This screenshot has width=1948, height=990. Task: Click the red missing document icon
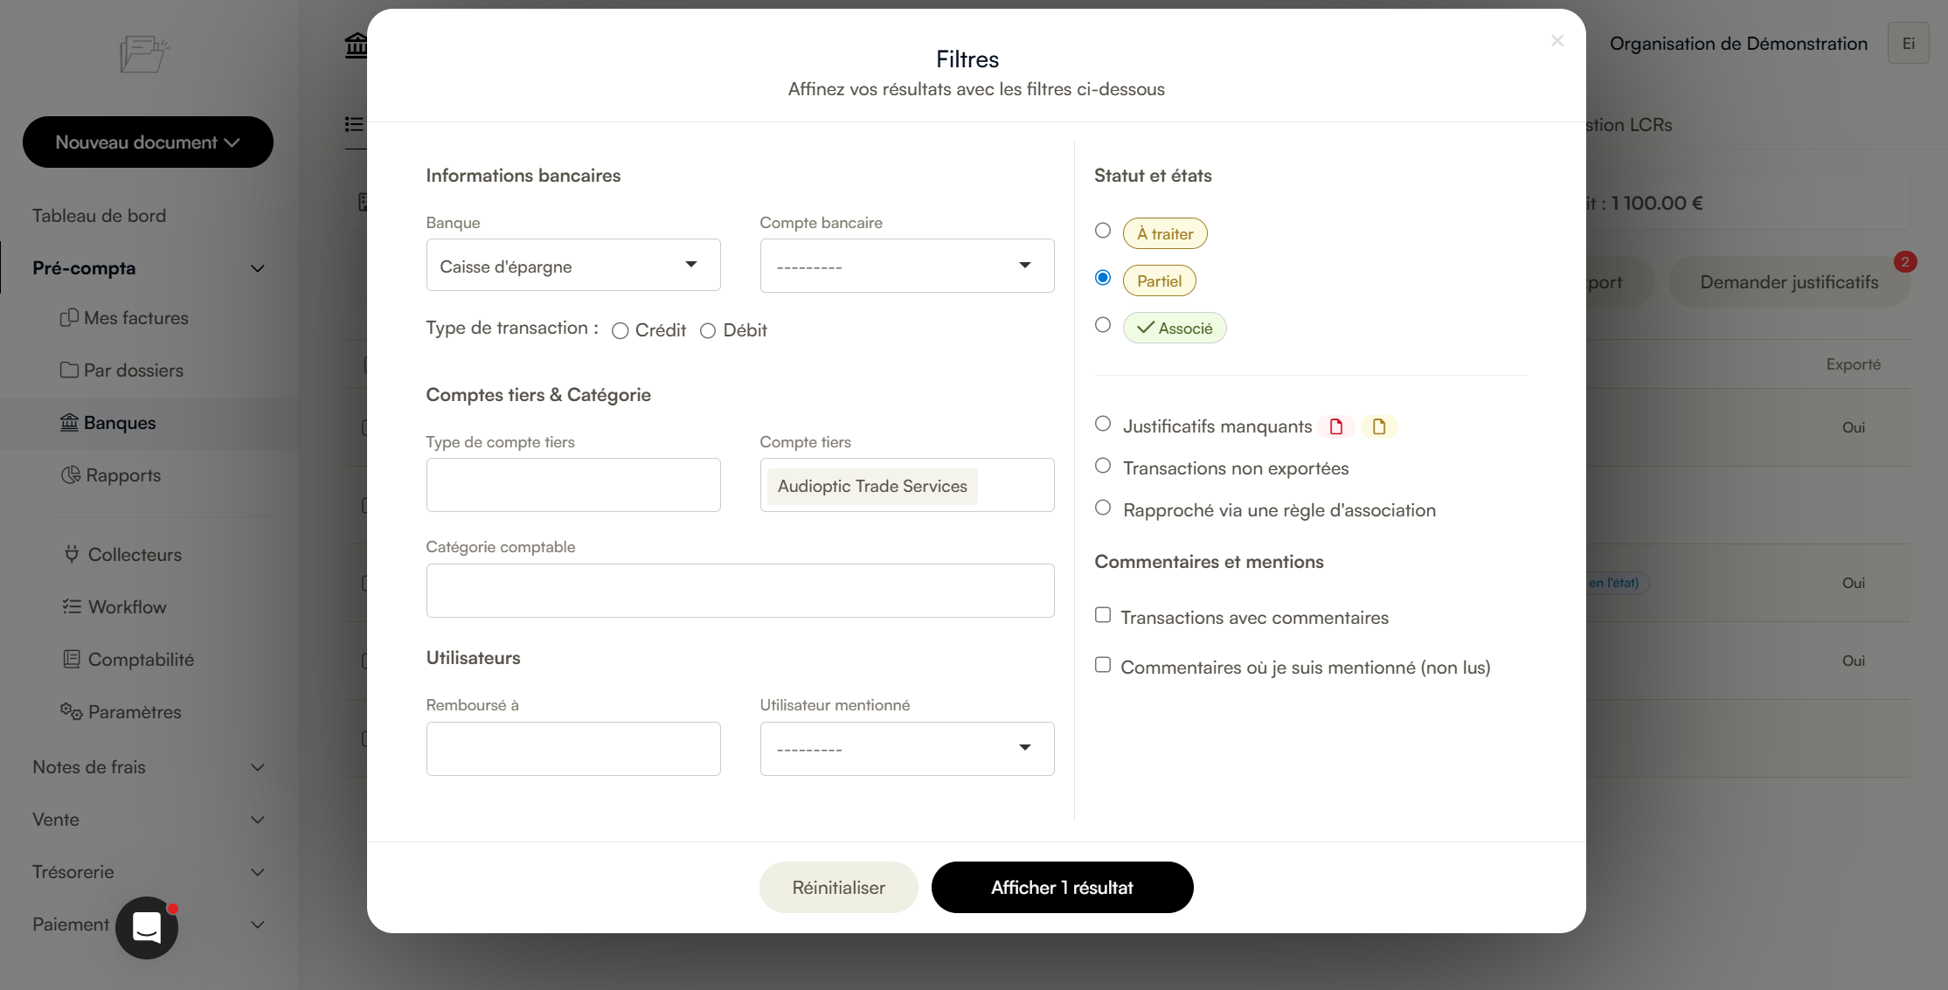(1336, 426)
